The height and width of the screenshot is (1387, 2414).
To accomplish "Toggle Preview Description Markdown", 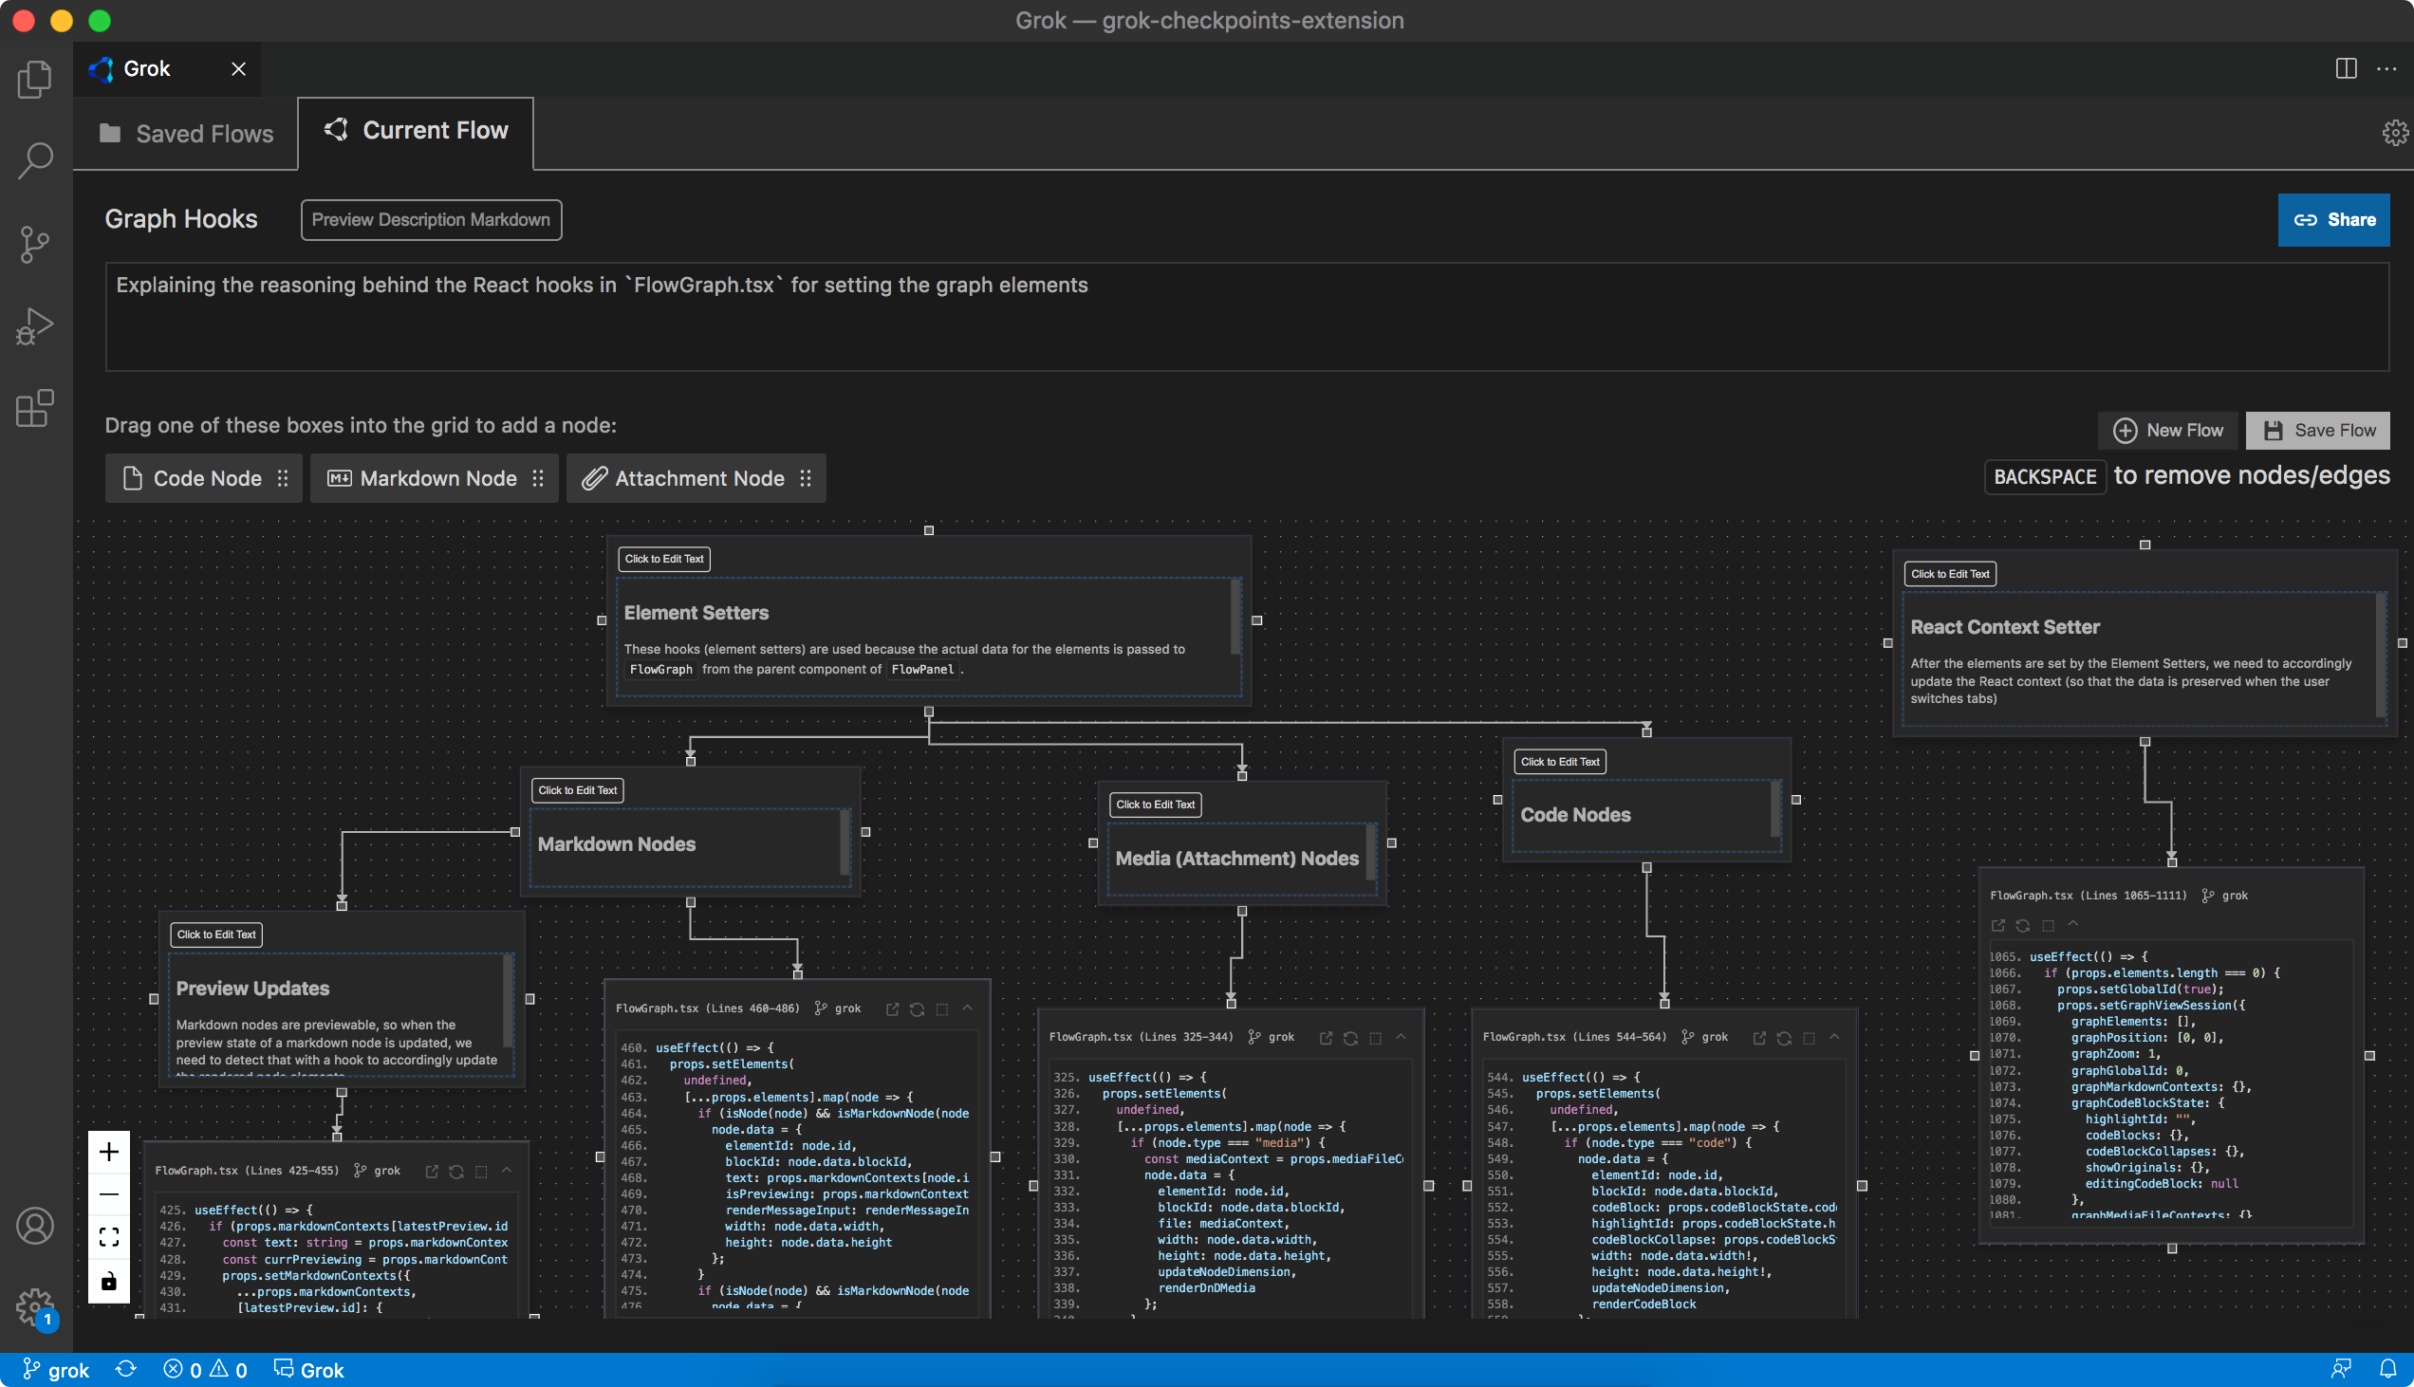I will pyautogui.click(x=431, y=220).
